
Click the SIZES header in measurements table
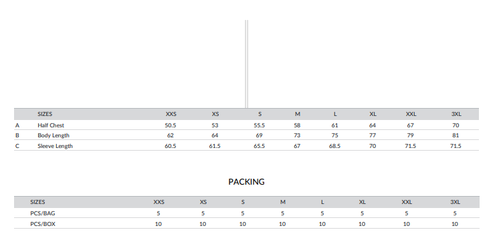[45, 114]
